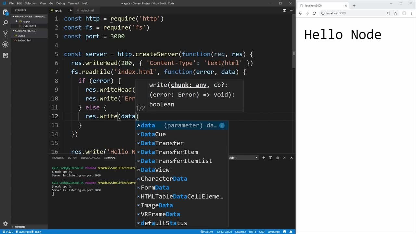This screenshot has width=416, height=234.
Task: Change indentation via Spaces: 2
Action: tap(240, 232)
